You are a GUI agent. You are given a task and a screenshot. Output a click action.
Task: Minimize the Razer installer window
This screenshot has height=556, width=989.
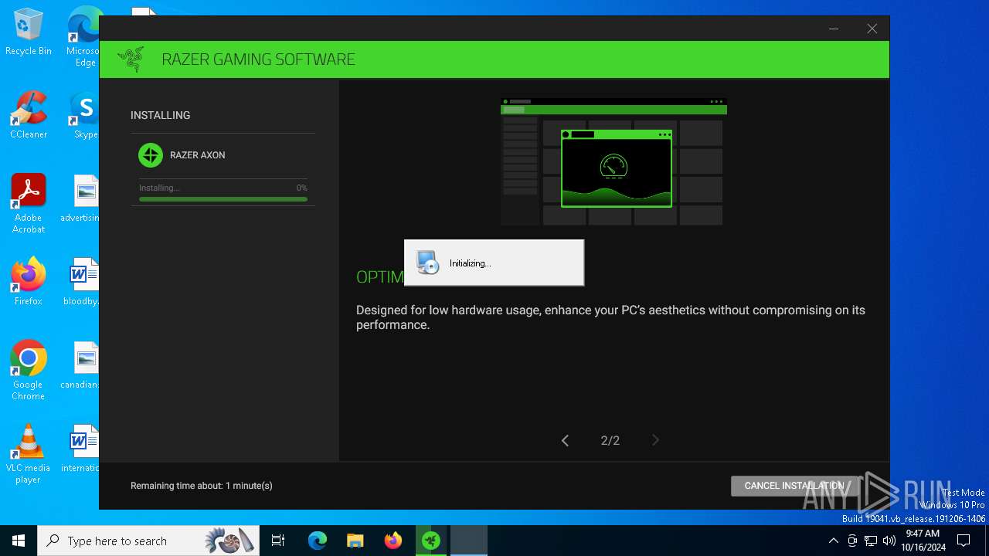point(834,29)
